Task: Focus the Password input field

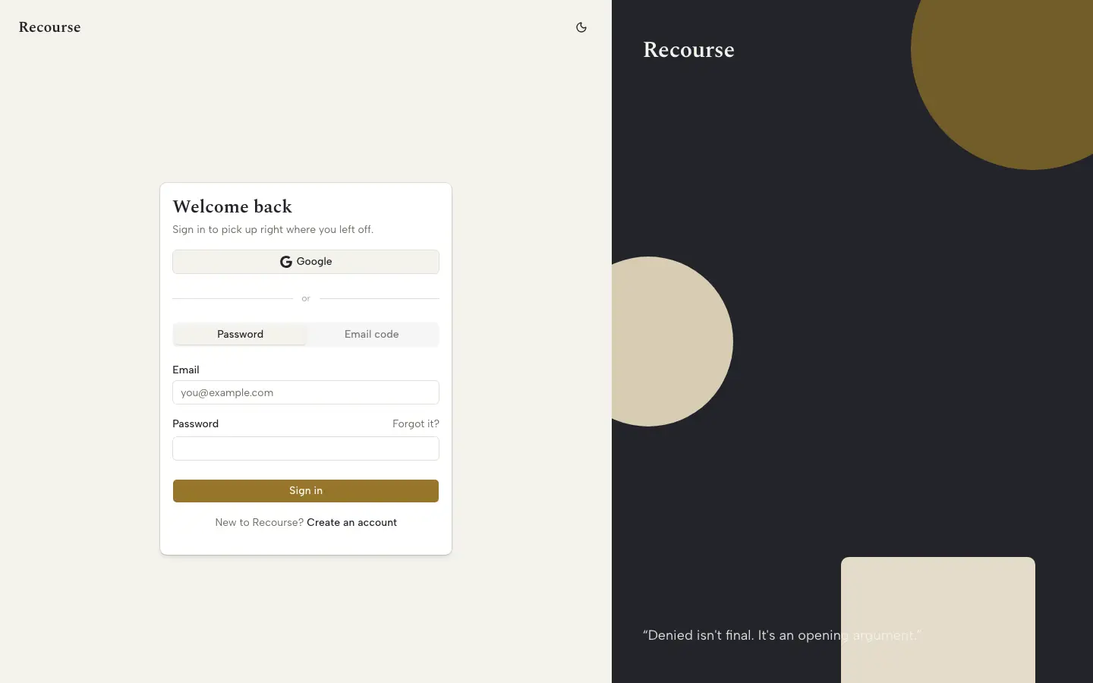Action: click(306, 449)
